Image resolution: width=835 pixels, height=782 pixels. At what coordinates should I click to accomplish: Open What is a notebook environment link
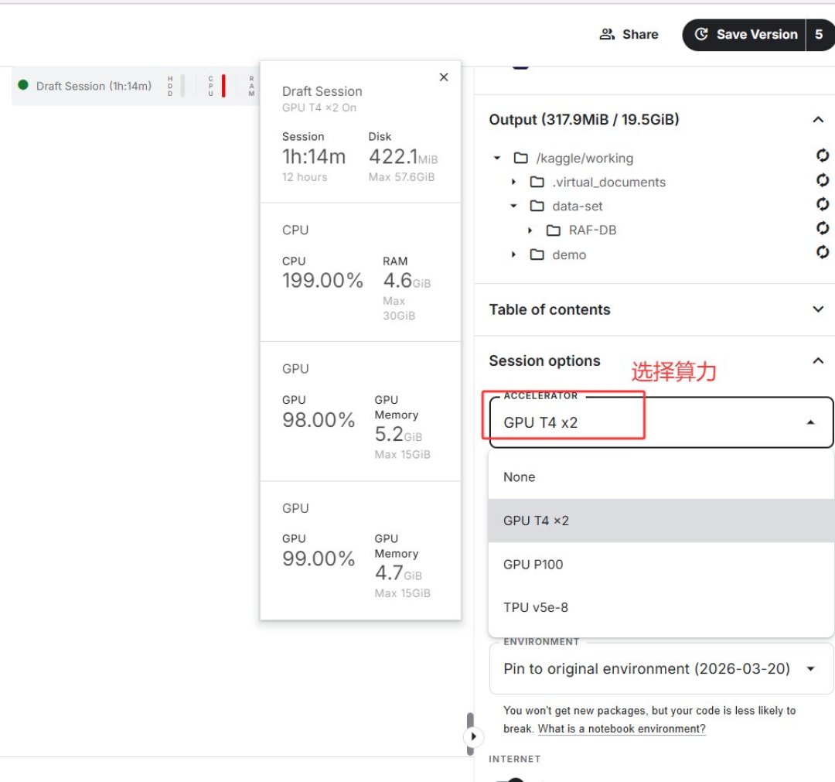click(622, 729)
